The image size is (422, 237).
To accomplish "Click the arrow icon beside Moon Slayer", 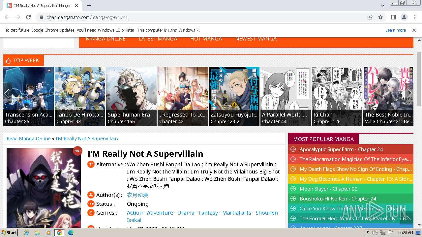I will [292, 189].
